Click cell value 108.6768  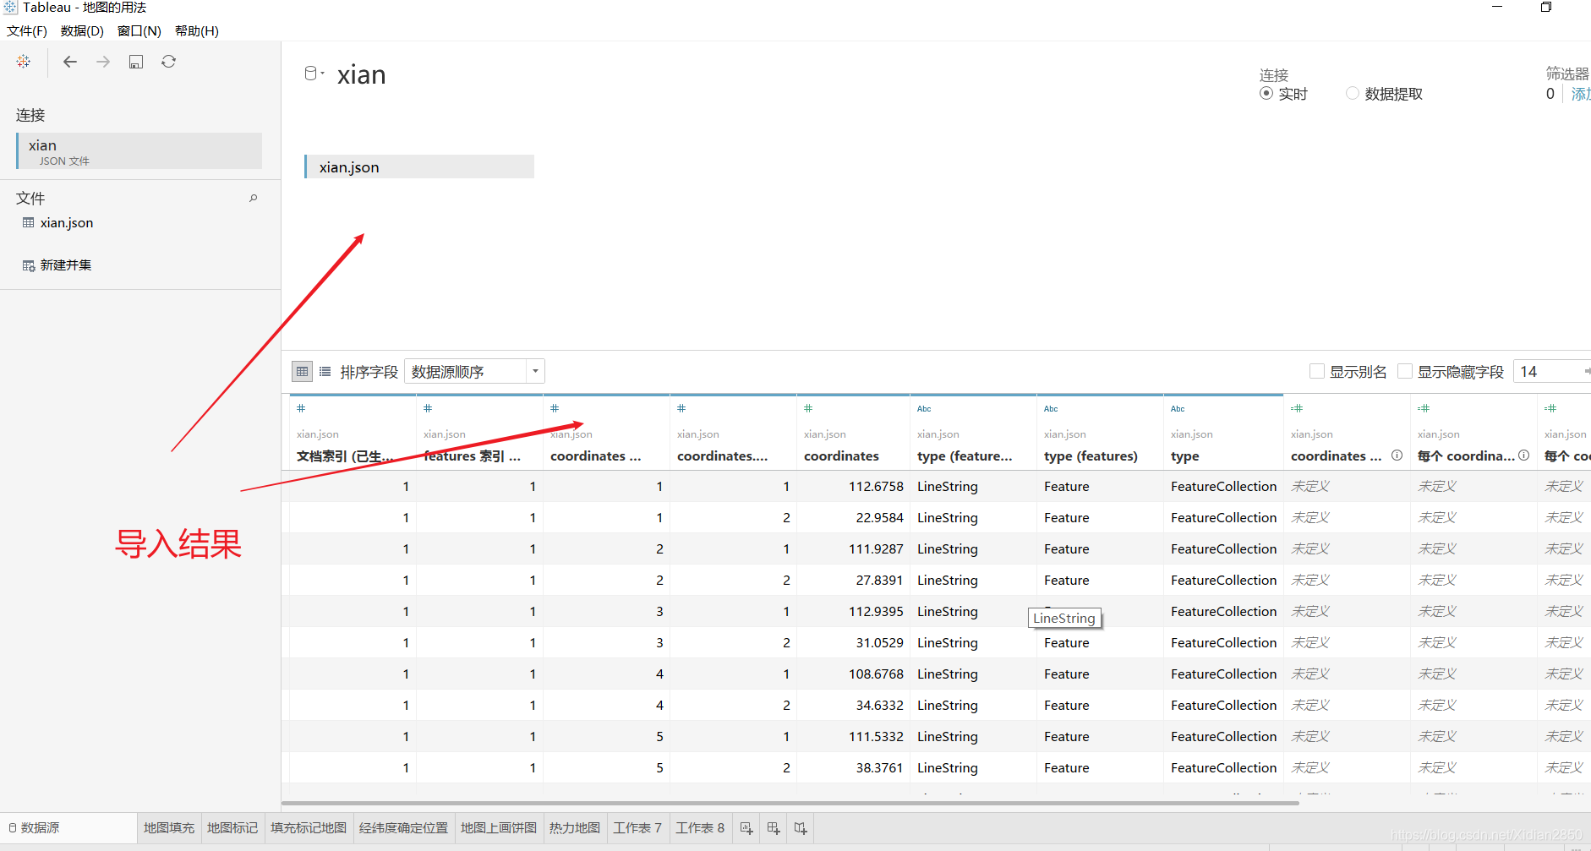coord(876,674)
